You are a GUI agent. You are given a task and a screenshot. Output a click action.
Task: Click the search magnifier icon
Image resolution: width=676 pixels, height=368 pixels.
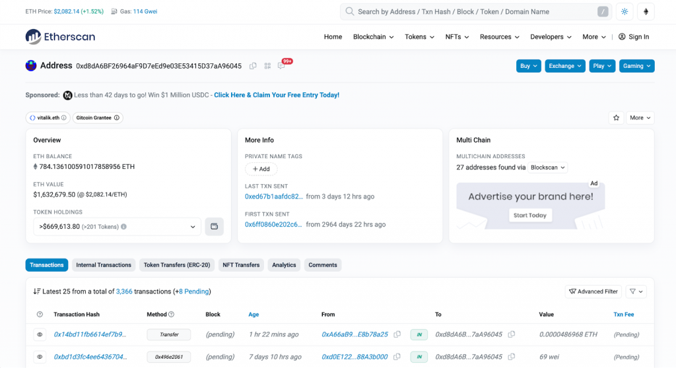350,12
